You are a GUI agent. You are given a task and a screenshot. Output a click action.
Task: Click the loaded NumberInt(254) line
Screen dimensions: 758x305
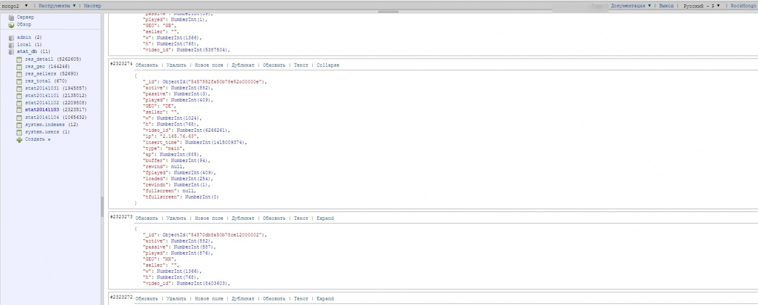(x=178, y=179)
